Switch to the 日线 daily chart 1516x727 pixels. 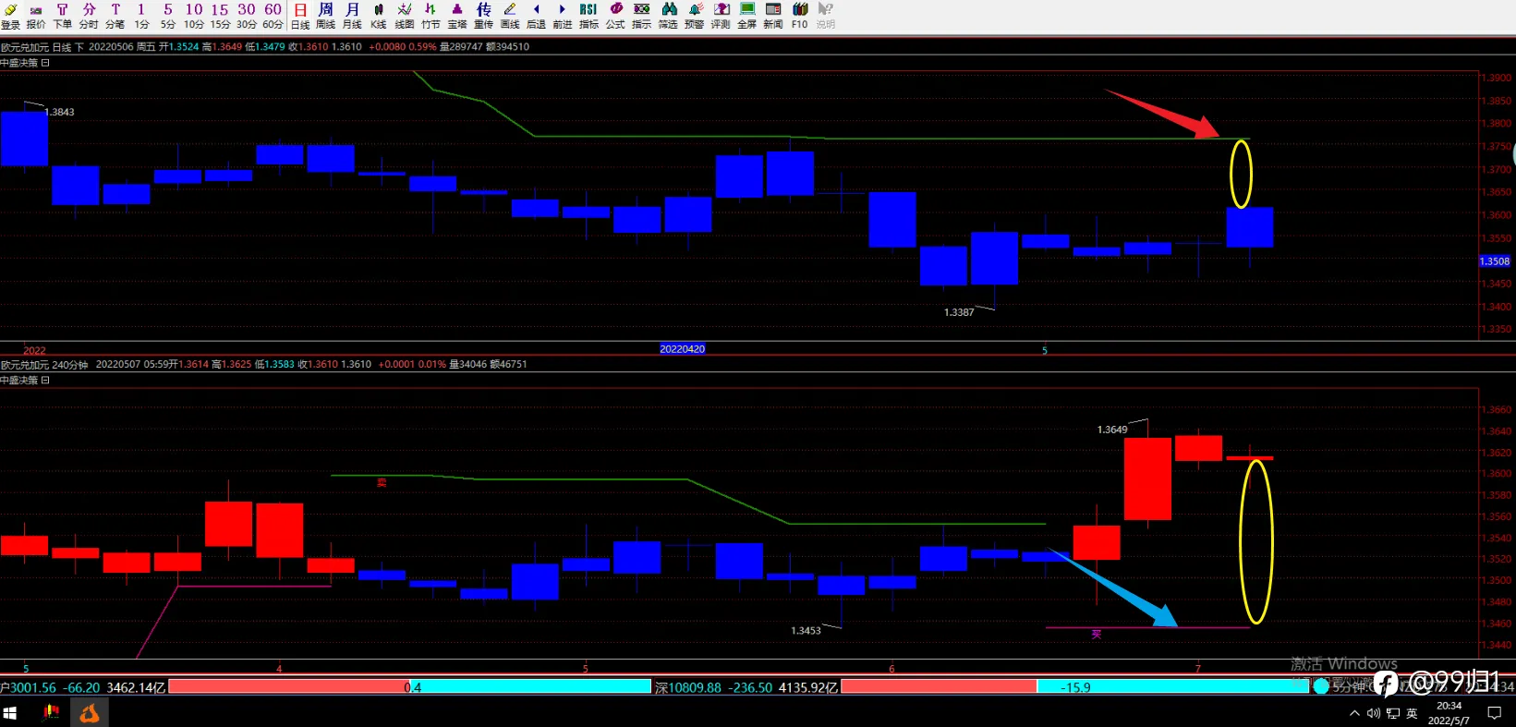[300, 16]
